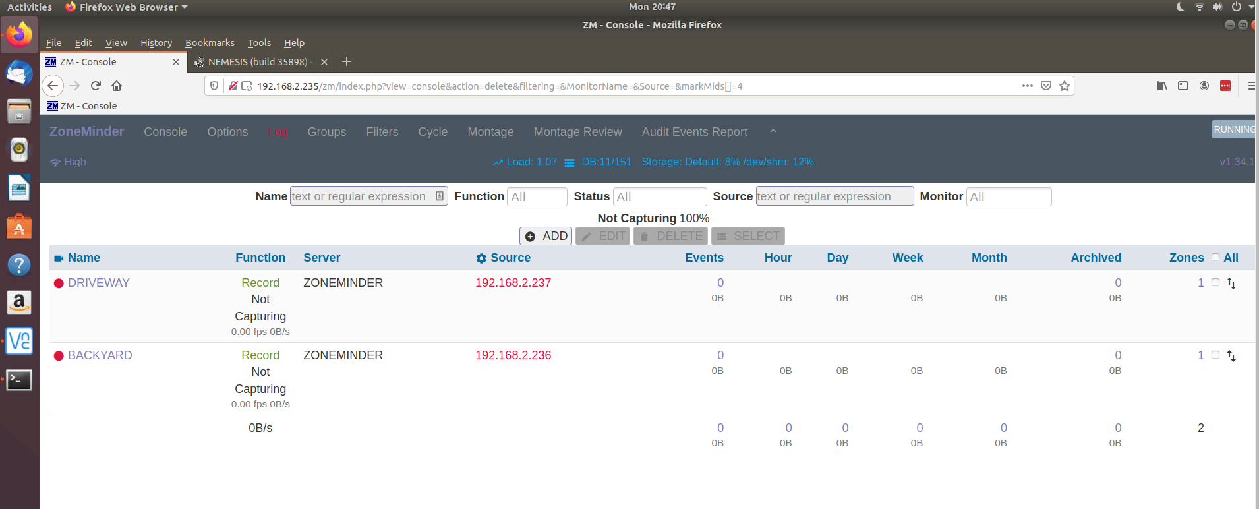Select the BACKYARD monitor checkbox
Viewport: 1259px width, 509px height.
click(1215, 355)
